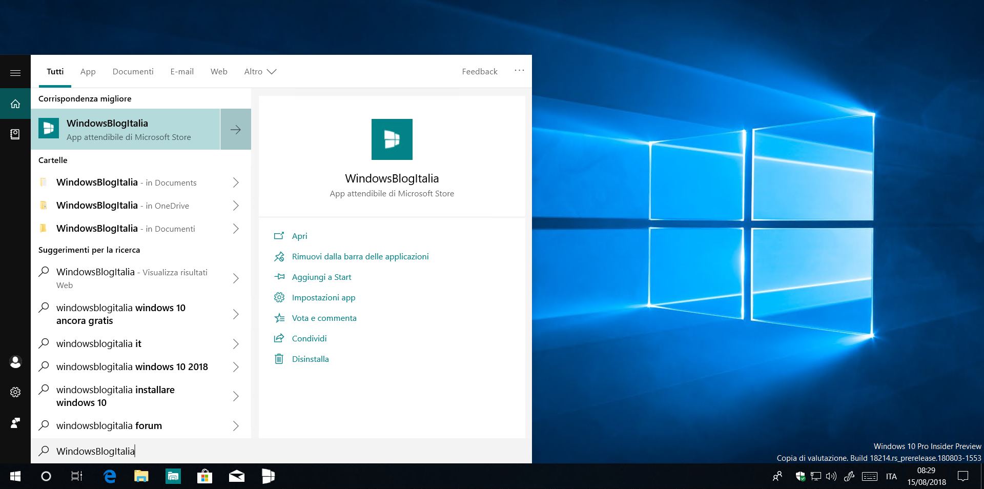Viewport: 984px width, 489px height.
Task: Click the user account icon in sidebar
Action: click(15, 362)
